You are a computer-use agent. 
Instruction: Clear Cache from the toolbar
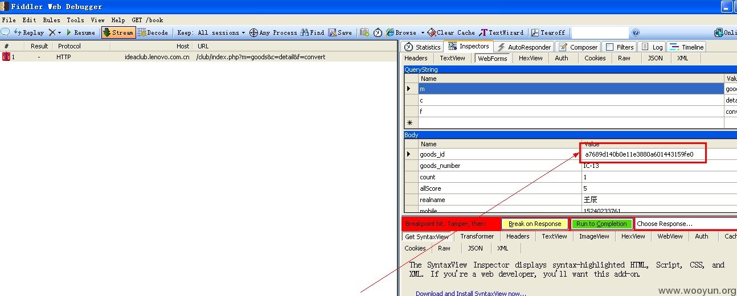451,32
